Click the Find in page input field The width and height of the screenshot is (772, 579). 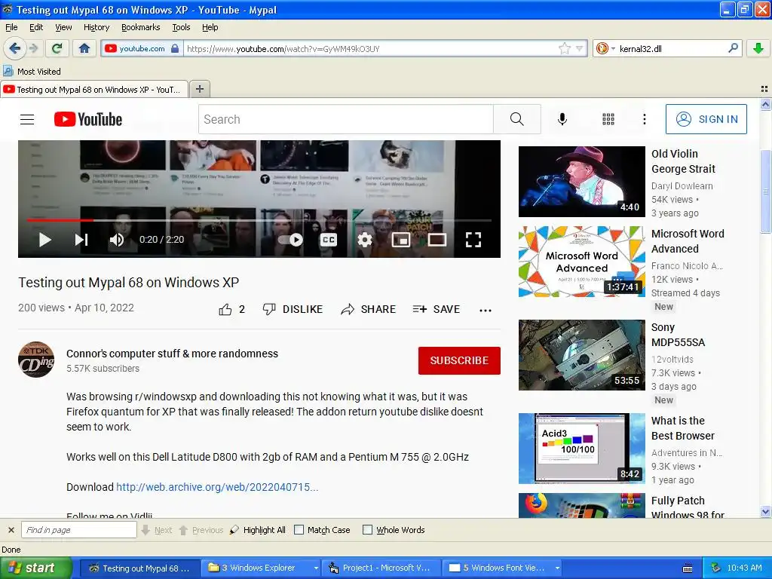pos(78,530)
